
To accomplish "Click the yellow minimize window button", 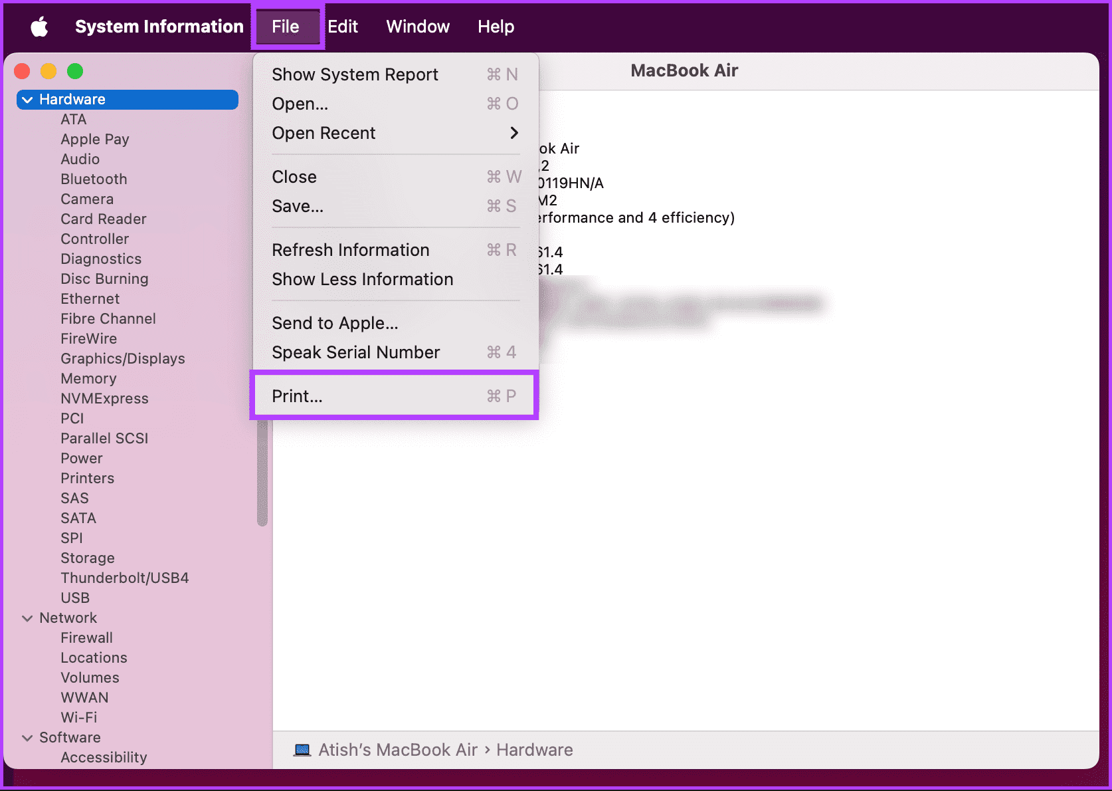I will pyautogui.click(x=48, y=71).
